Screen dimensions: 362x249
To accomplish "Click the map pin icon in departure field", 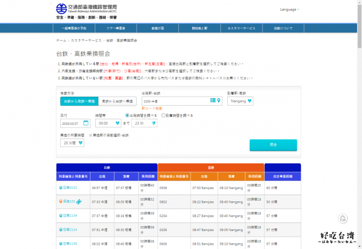I will [x=219, y=100].
